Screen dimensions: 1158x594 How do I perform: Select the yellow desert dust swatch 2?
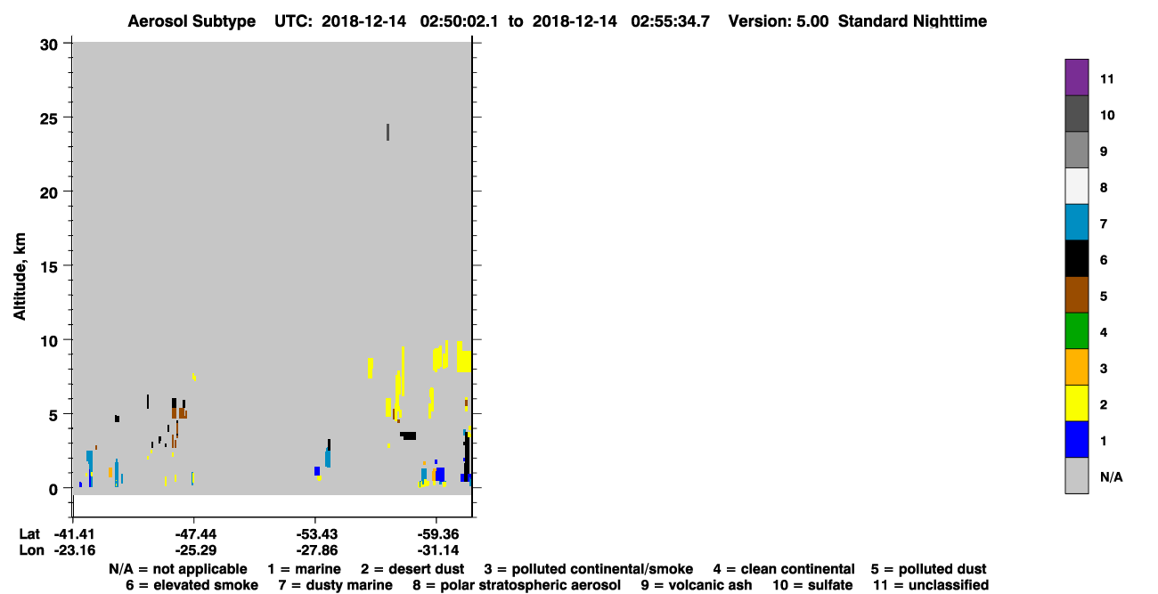[1077, 403]
